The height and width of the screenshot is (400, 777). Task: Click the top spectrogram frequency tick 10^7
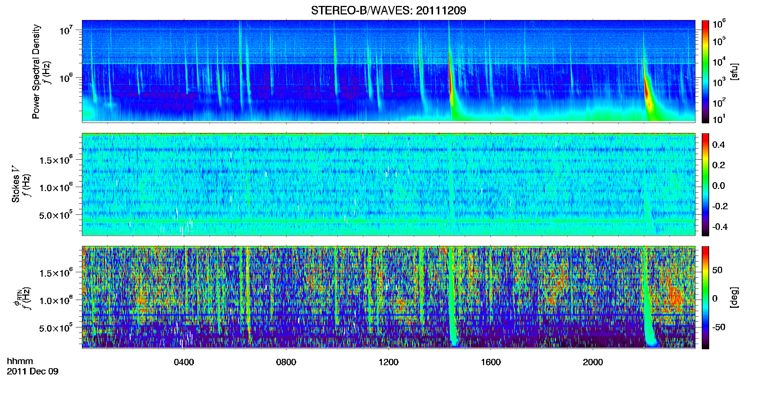pyautogui.click(x=66, y=30)
